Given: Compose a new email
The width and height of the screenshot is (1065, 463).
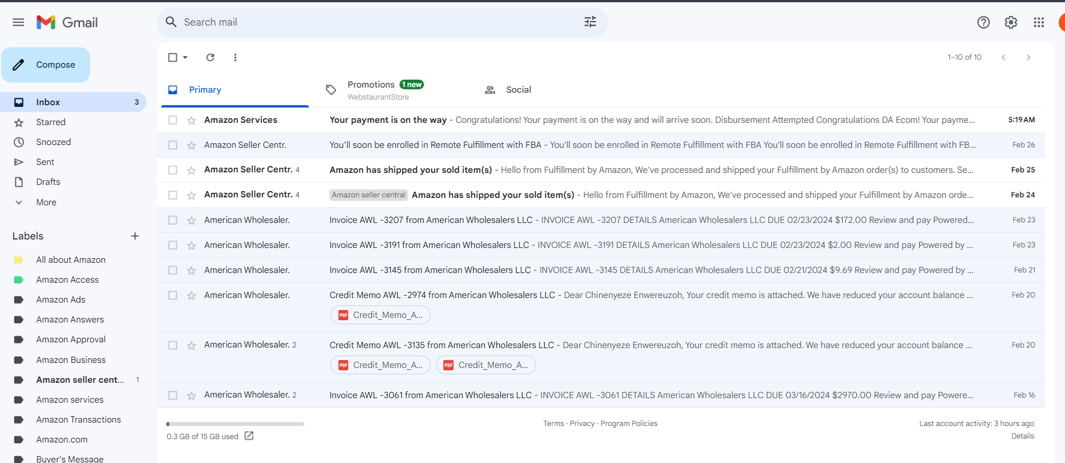Looking at the screenshot, I should point(46,65).
